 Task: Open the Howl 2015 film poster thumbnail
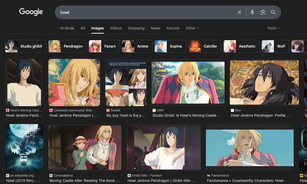(24, 147)
